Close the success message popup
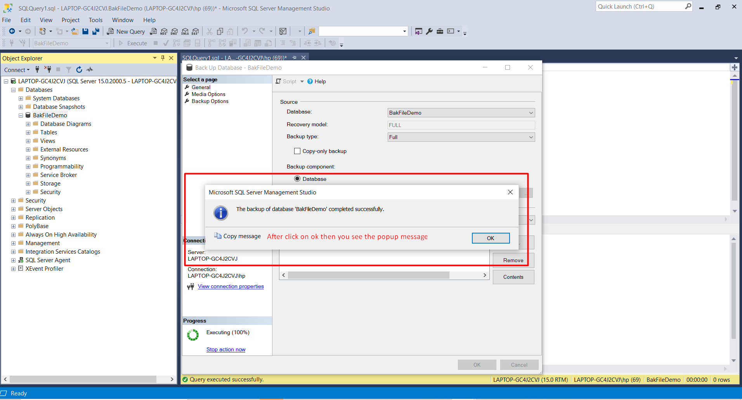The image size is (742, 400). pyautogui.click(x=510, y=192)
